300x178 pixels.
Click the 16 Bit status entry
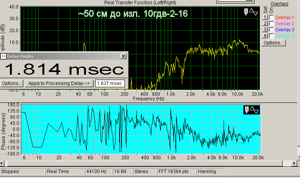click(122, 171)
